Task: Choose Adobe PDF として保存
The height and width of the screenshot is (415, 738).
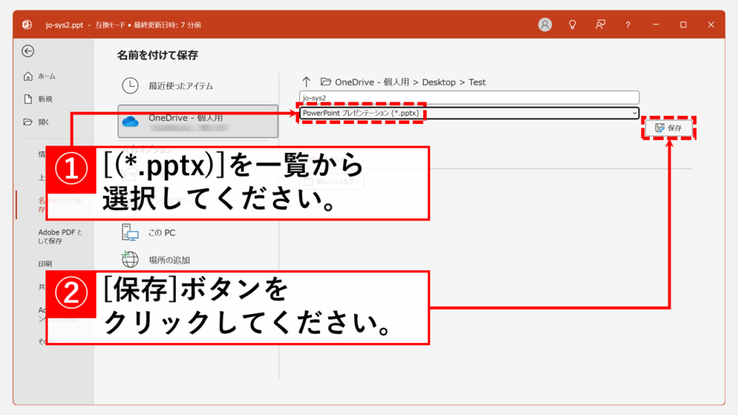Action: (x=61, y=236)
